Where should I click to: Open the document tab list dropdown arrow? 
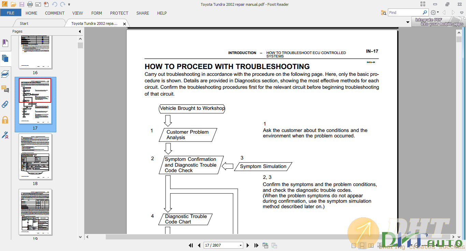pos(408,22)
